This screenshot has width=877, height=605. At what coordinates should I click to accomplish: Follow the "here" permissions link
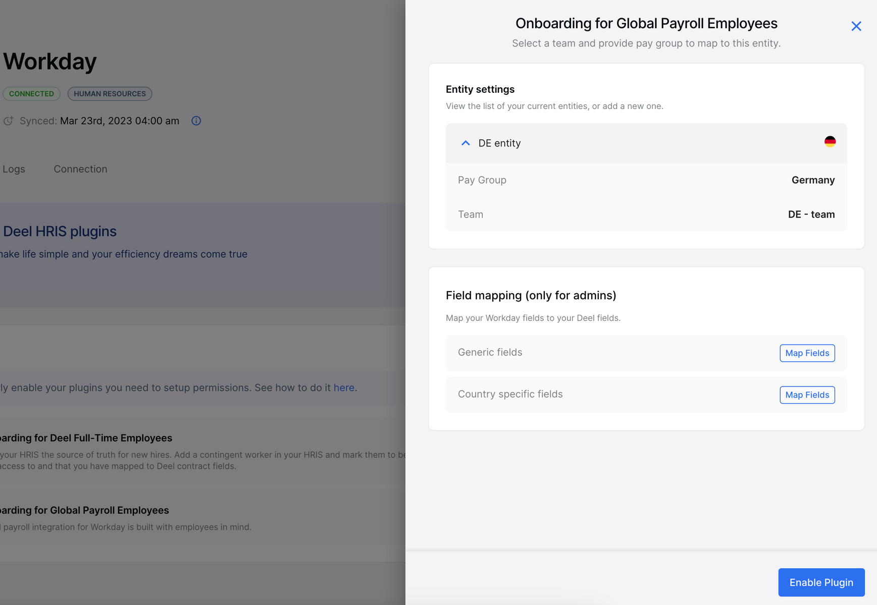[344, 388]
